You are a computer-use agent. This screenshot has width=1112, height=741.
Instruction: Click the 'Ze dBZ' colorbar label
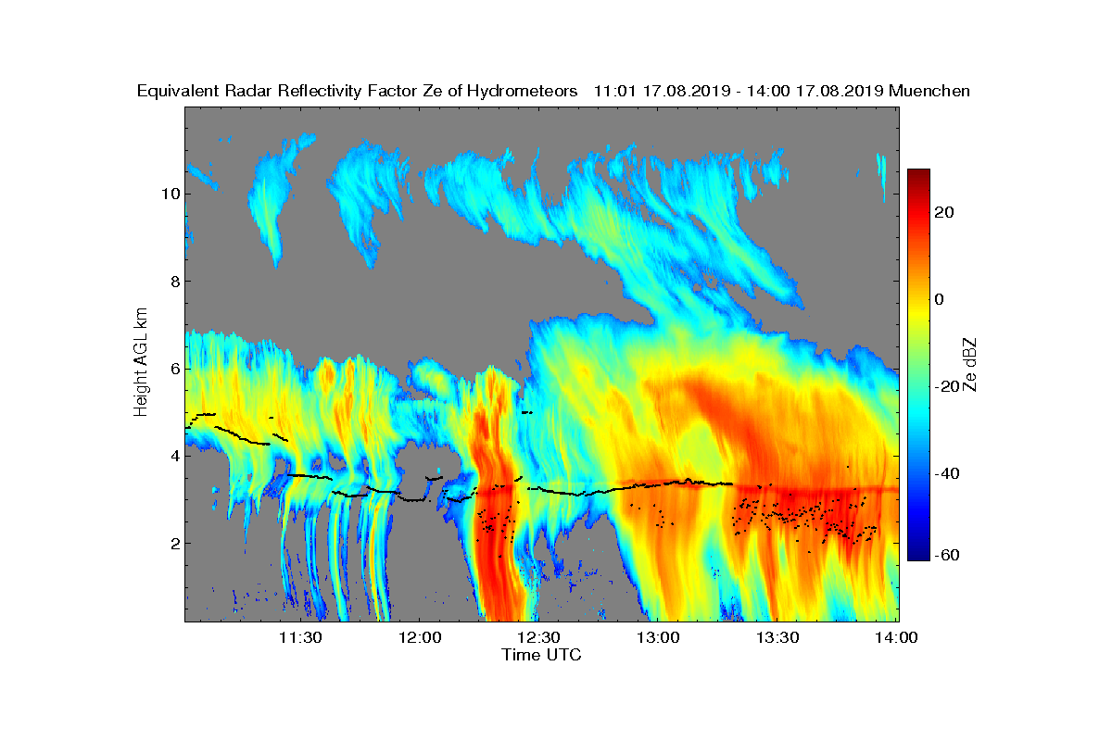click(x=970, y=364)
